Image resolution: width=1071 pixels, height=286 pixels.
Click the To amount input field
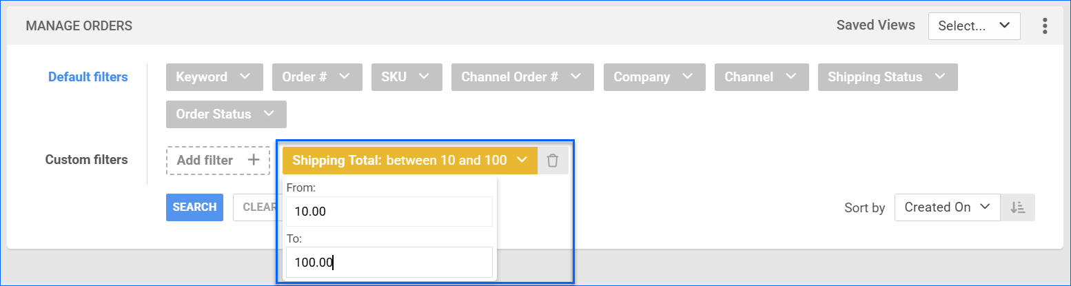[389, 263]
